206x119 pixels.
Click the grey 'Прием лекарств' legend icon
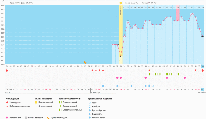point(26,117)
